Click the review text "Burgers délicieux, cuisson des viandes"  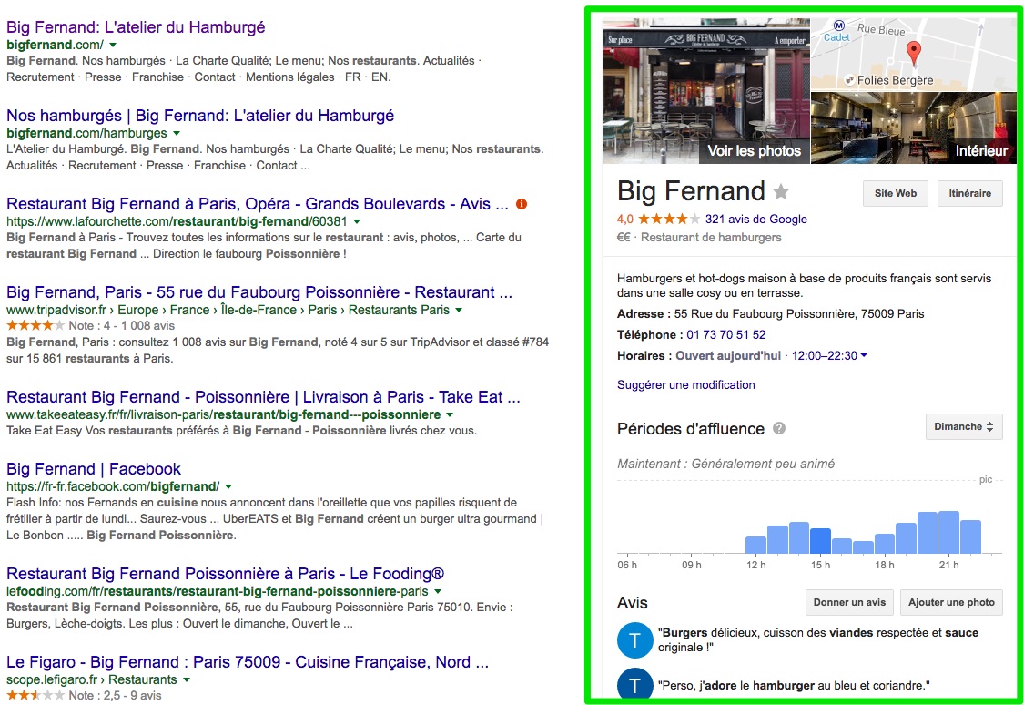coord(817,639)
